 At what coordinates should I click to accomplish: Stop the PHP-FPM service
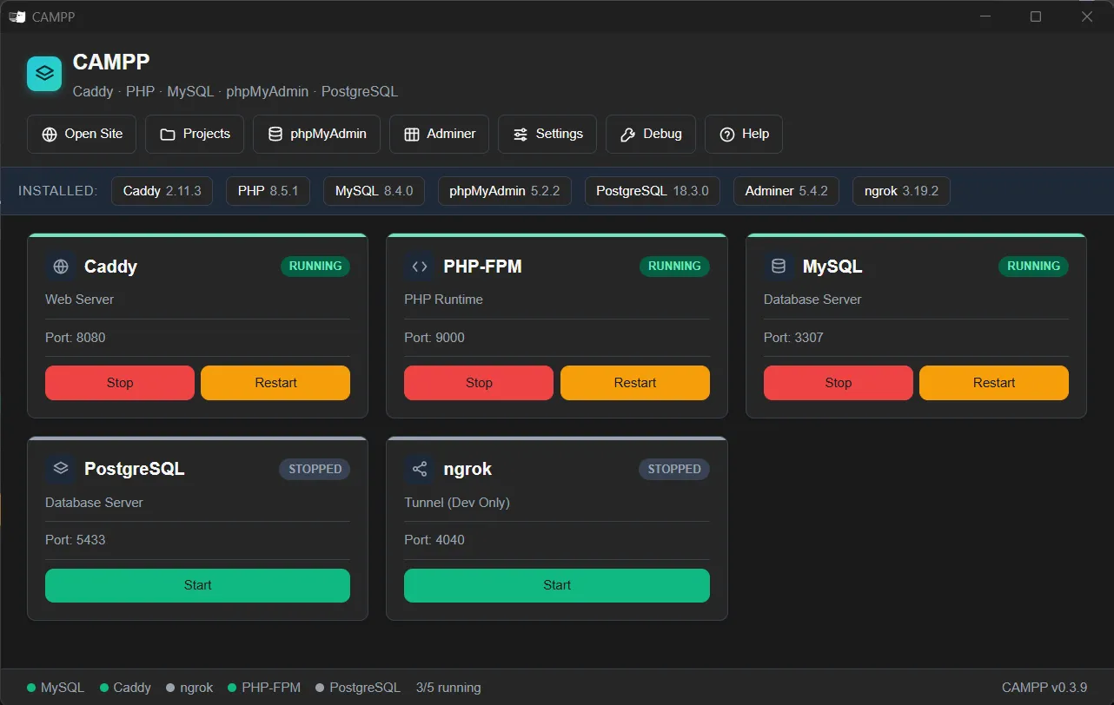click(x=479, y=383)
